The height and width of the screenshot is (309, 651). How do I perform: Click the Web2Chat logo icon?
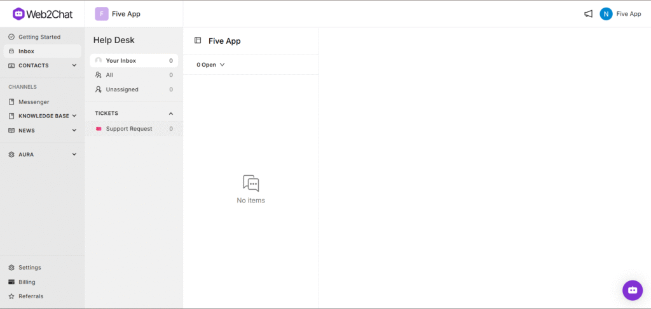click(18, 14)
